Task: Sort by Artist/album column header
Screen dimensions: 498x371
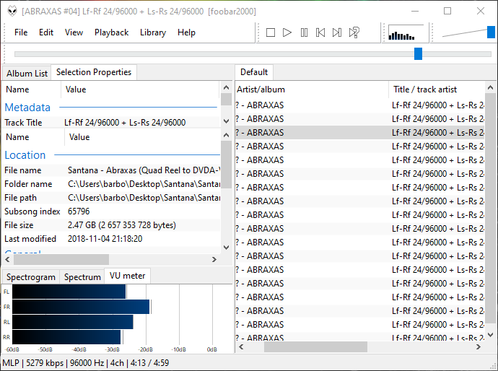Action: coord(312,90)
